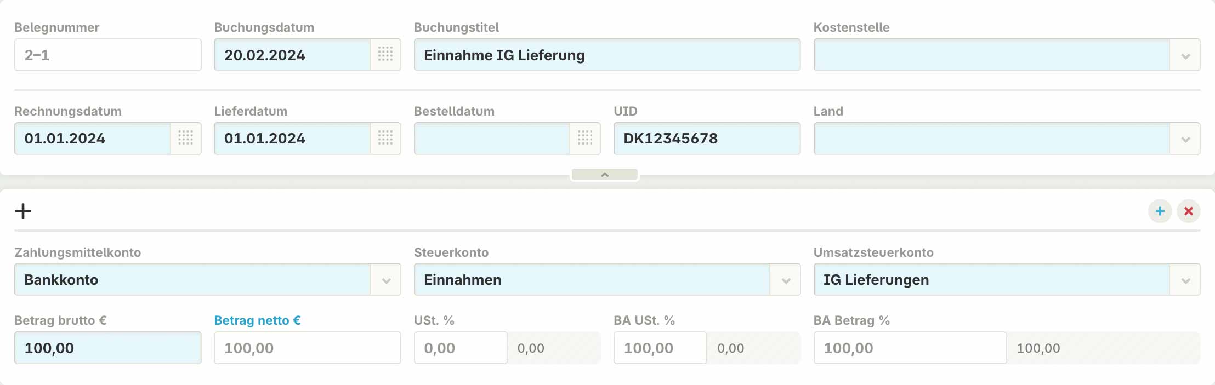Select the UID field containing DK12345678

(x=707, y=139)
